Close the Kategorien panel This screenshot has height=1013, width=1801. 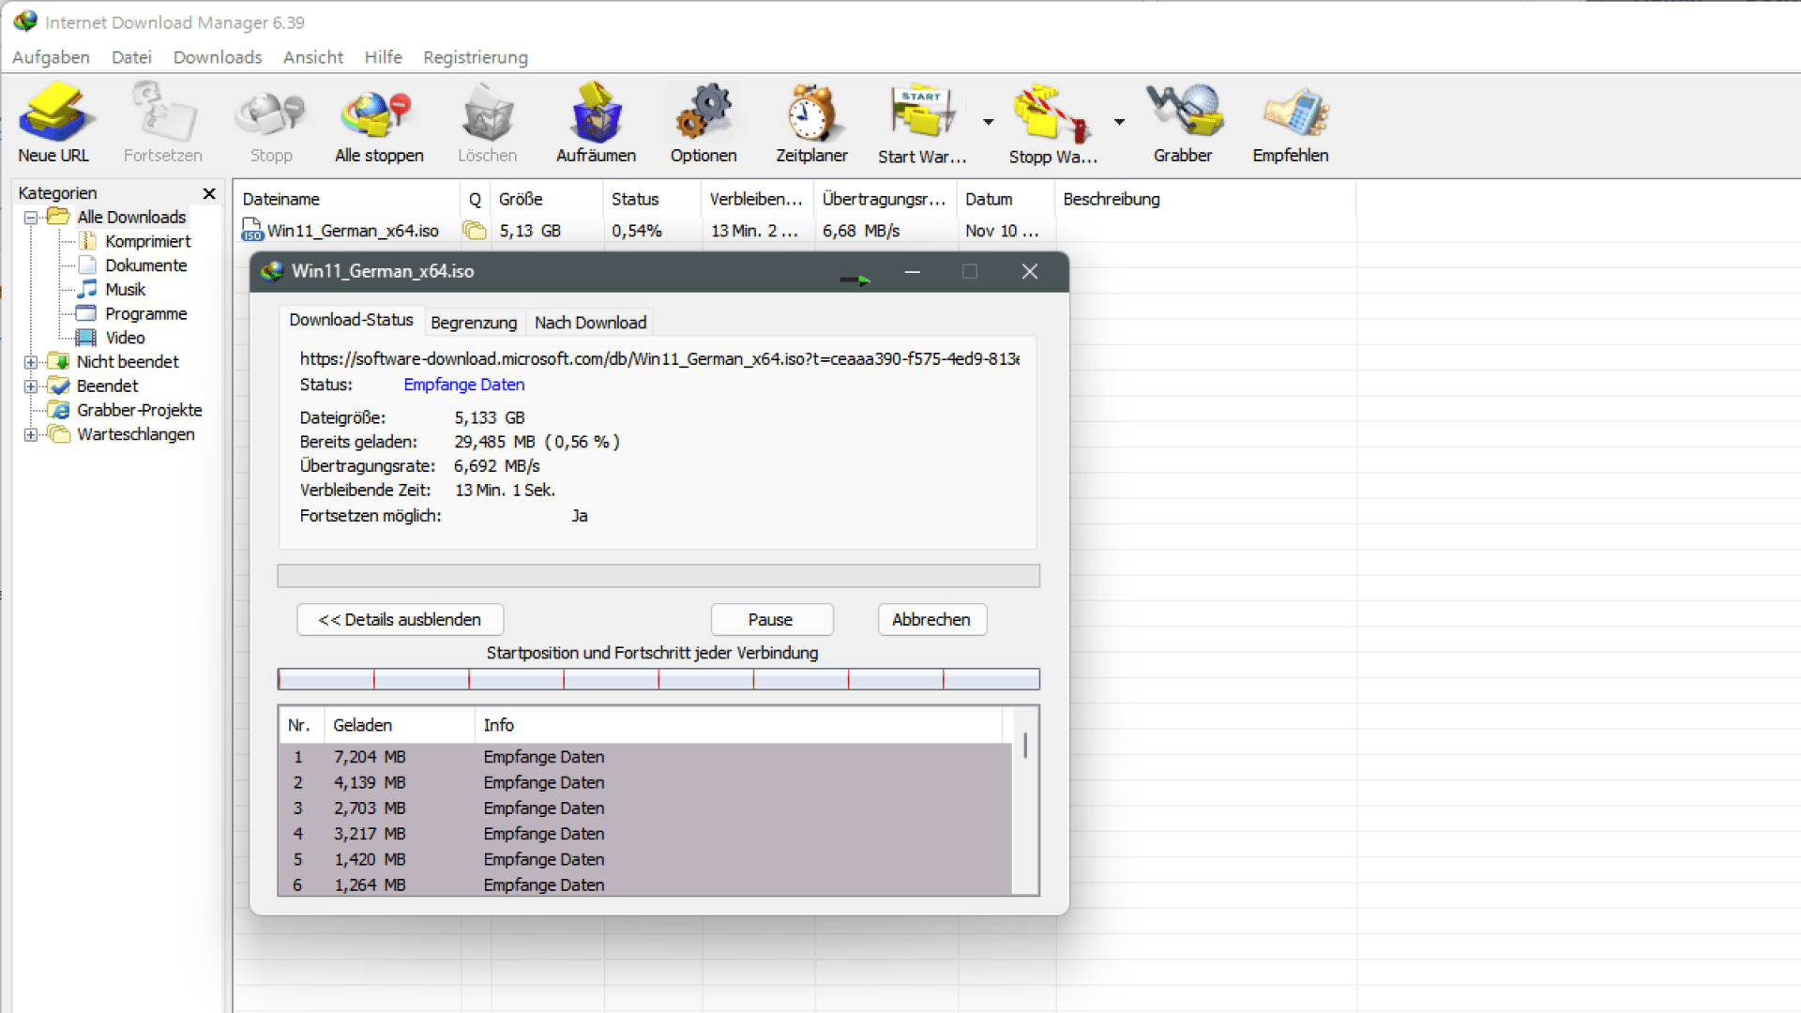pyautogui.click(x=209, y=193)
